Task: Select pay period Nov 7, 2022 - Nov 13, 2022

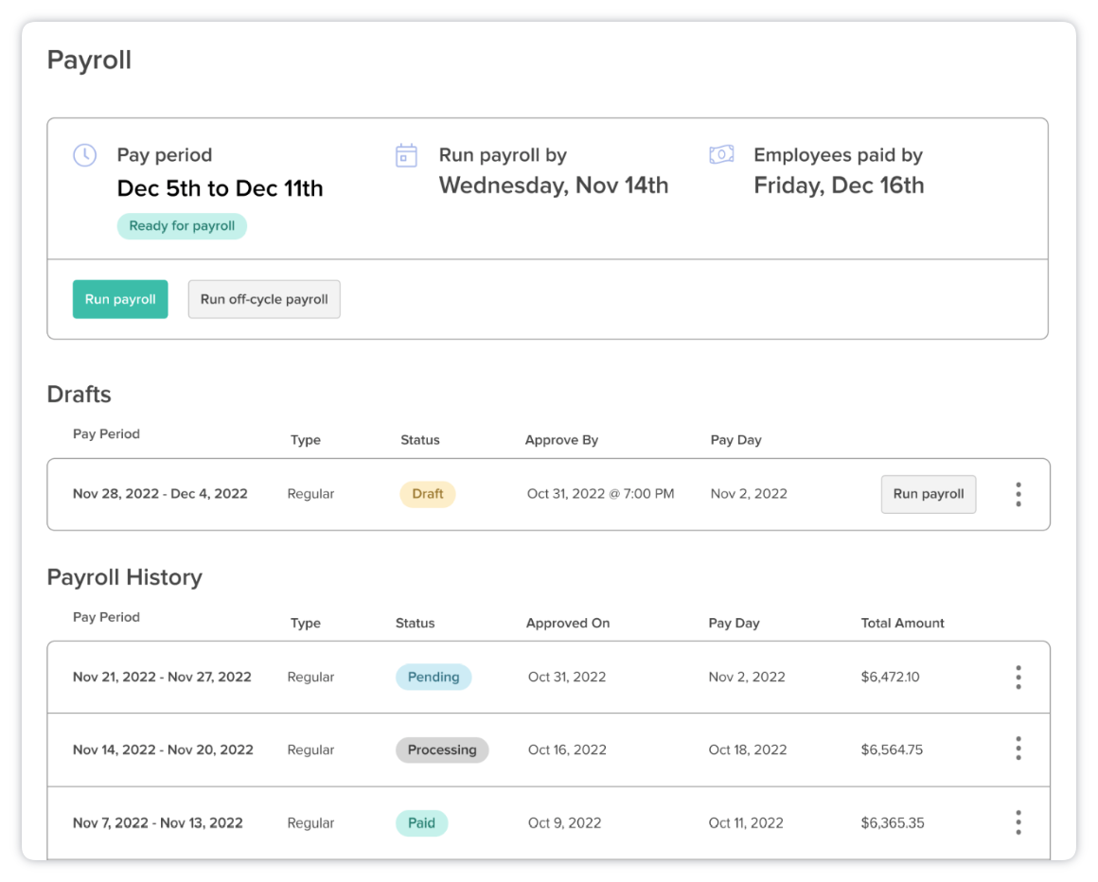Action: click(157, 823)
